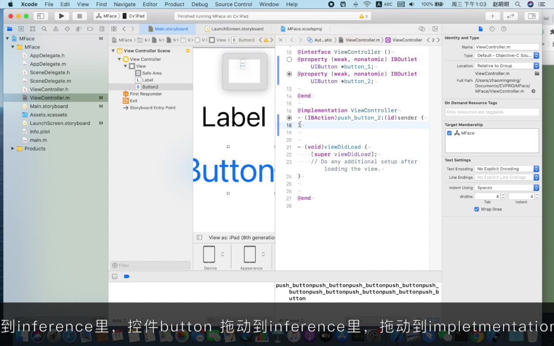The width and height of the screenshot is (554, 346).
Task: Collapse the View Controller Scene tree
Action: [x=113, y=50]
